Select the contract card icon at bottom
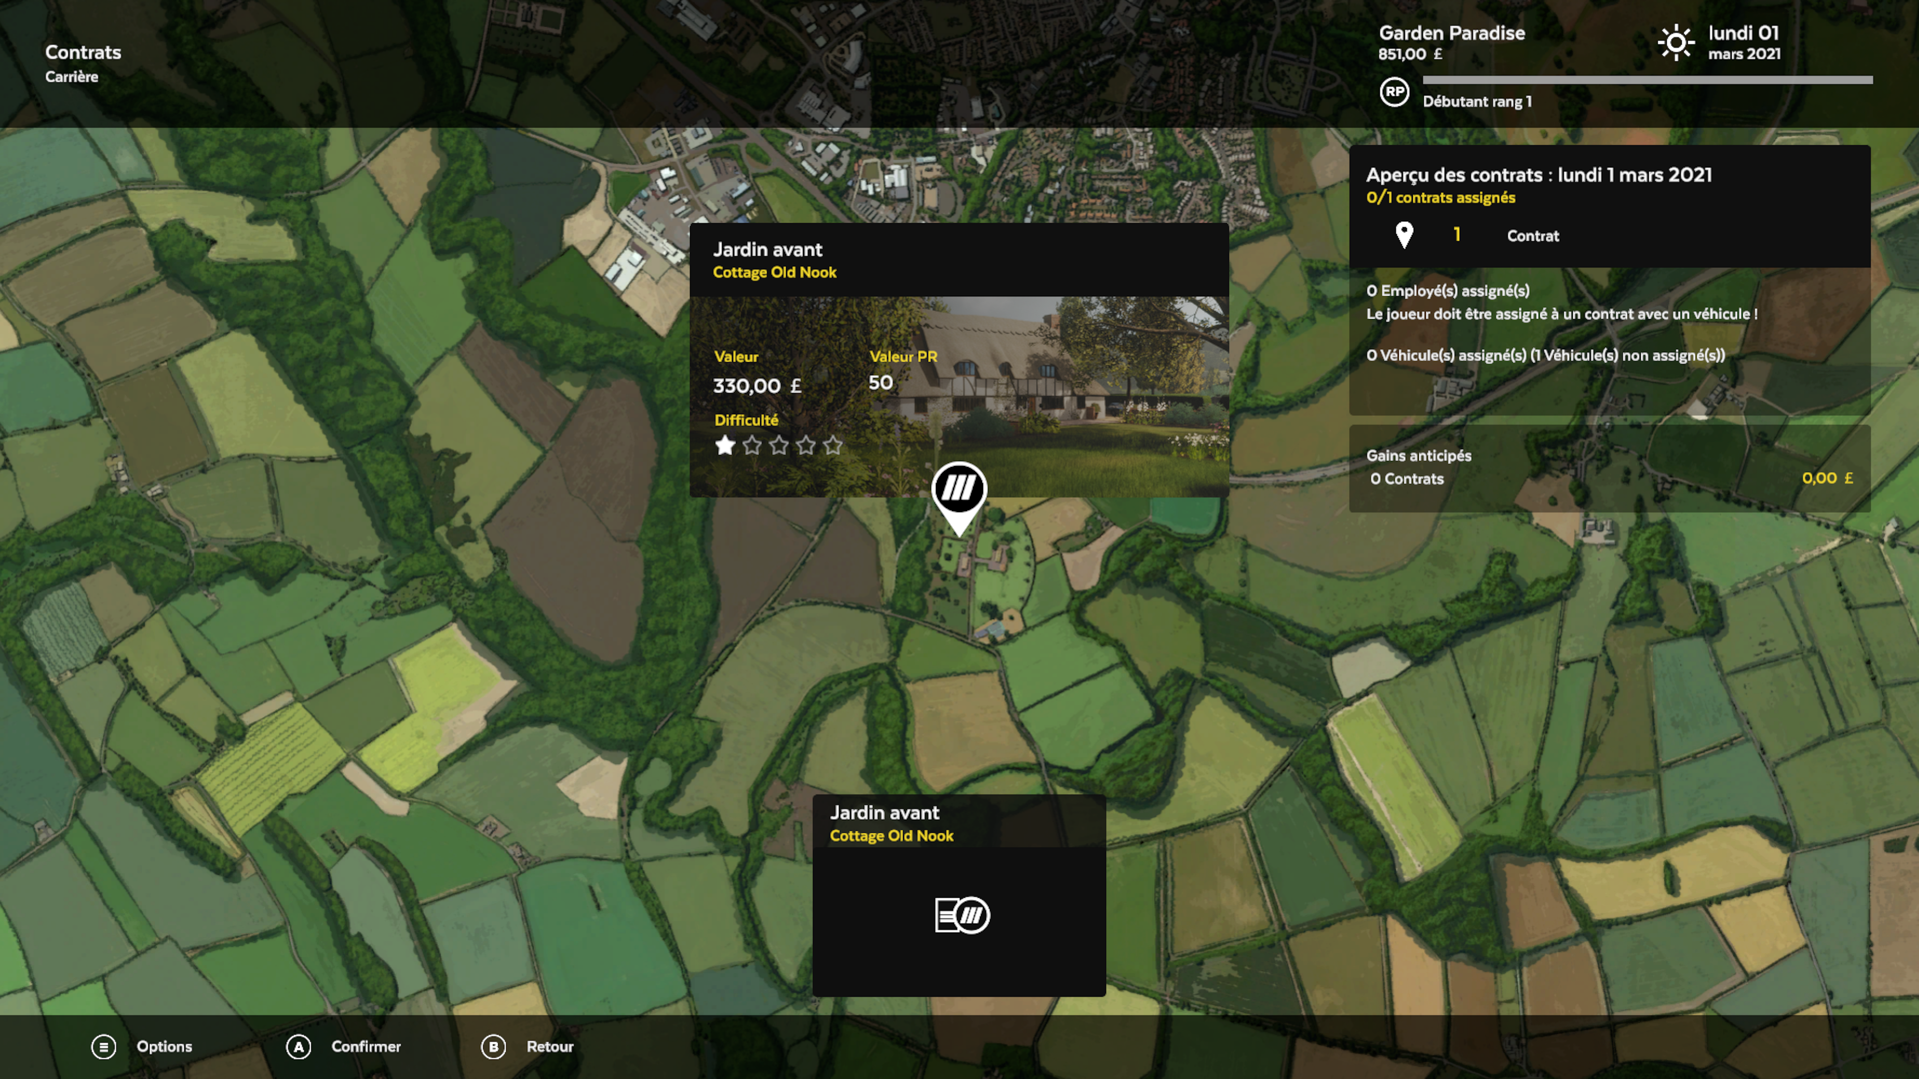The height and width of the screenshot is (1079, 1919). (962, 915)
